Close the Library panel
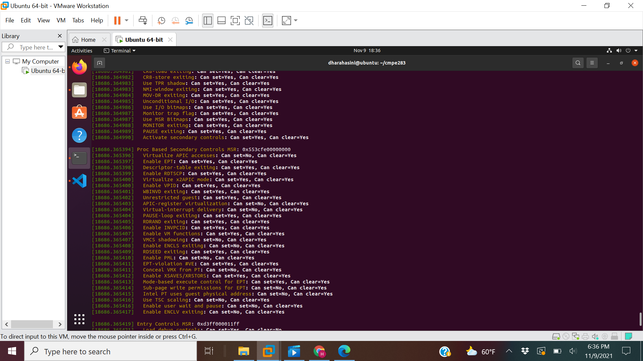Screen dimensions: 643x361 pos(60,36)
